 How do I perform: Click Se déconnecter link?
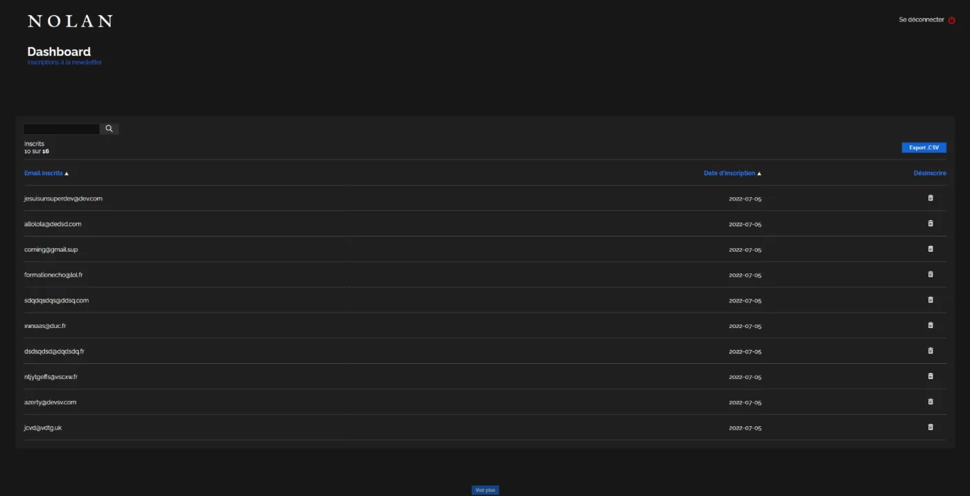(x=921, y=19)
